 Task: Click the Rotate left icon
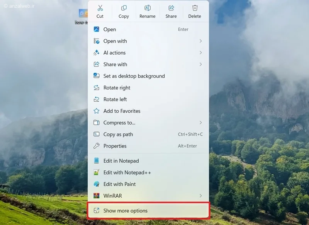(96, 99)
